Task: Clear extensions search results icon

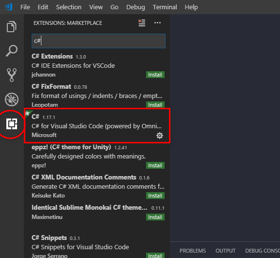Action: tap(142, 23)
